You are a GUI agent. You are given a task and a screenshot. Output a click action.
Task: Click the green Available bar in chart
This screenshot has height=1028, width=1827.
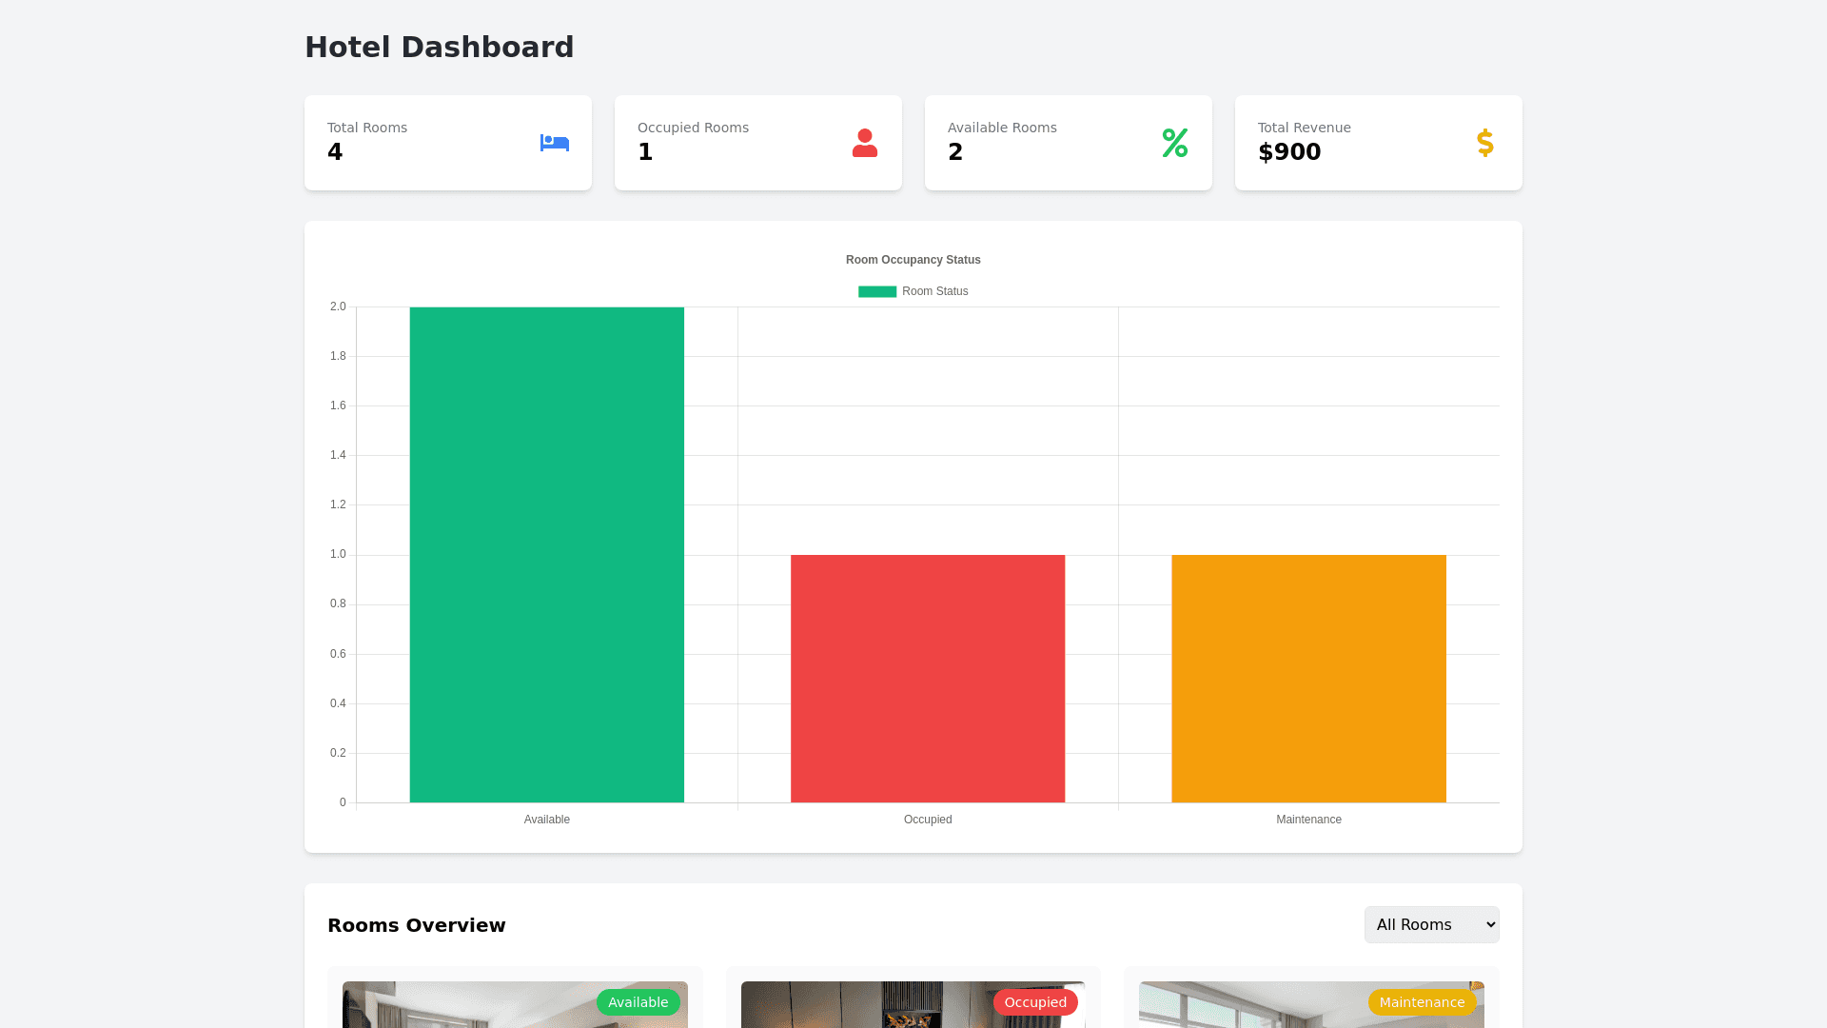546,554
